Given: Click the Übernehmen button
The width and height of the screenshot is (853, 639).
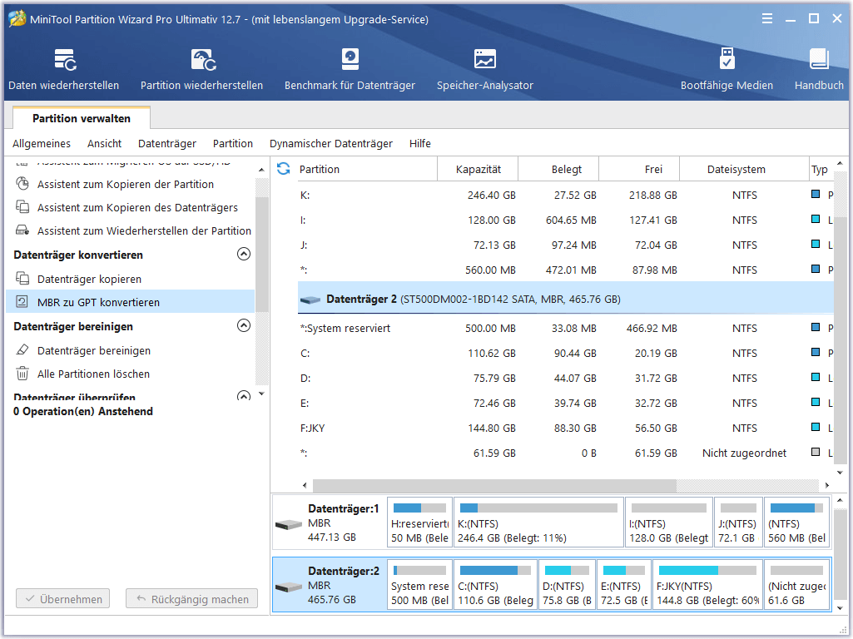Looking at the screenshot, I should click(64, 599).
